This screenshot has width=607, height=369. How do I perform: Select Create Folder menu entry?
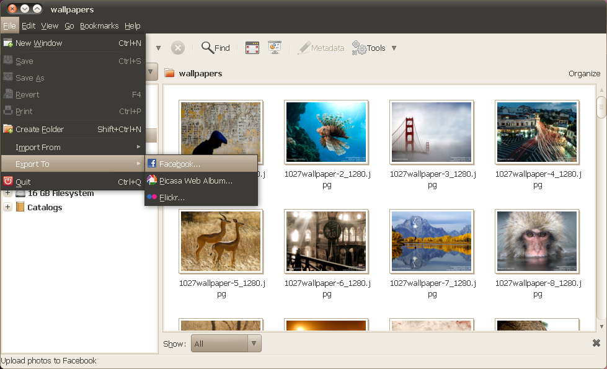point(73,130)
